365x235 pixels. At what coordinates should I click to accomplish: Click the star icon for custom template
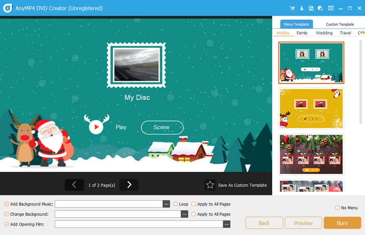click(x=210, y=185)
